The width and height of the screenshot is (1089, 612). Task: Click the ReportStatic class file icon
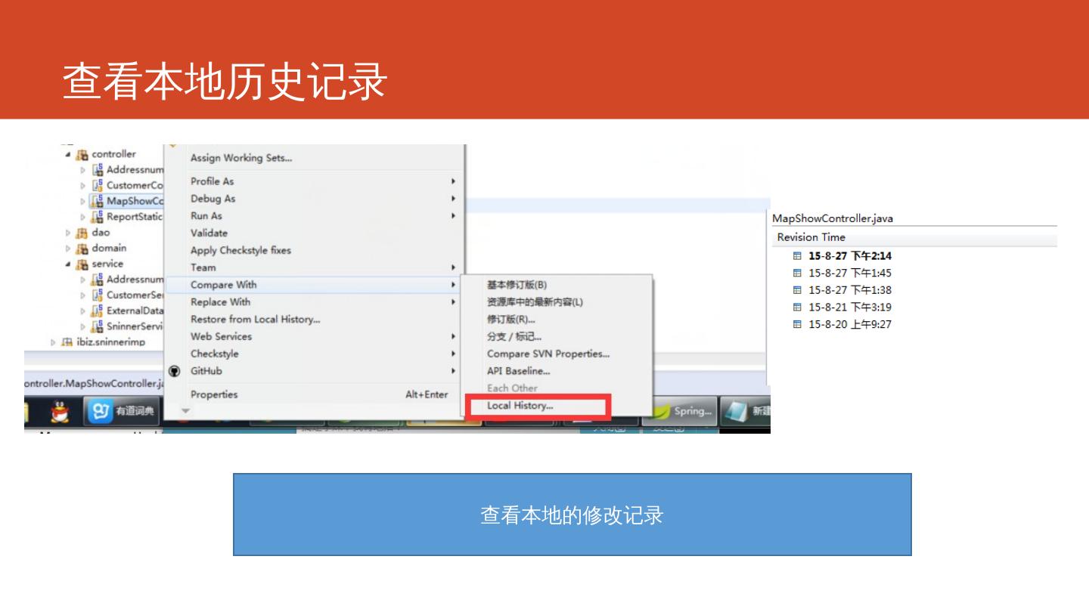(98, 217)
